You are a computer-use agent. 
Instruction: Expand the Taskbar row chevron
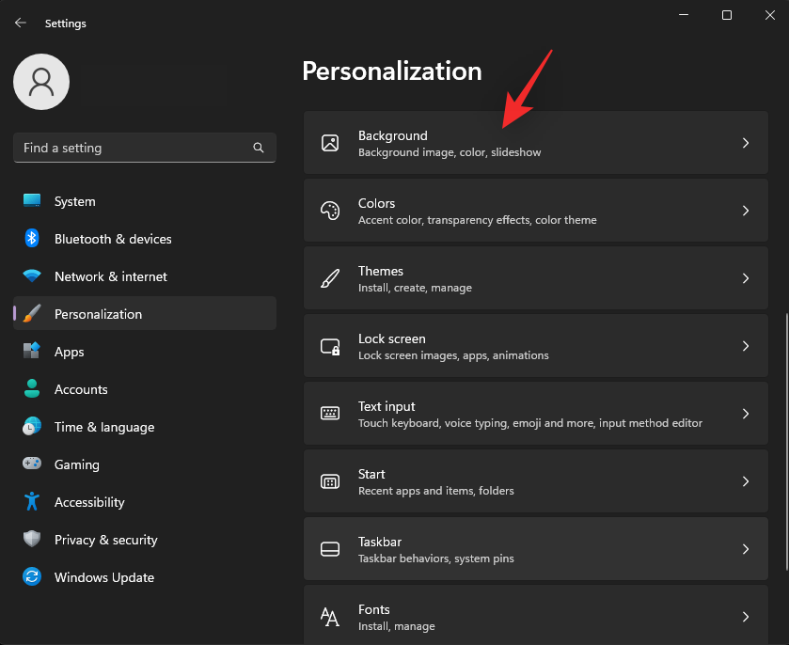pos(746,549)
